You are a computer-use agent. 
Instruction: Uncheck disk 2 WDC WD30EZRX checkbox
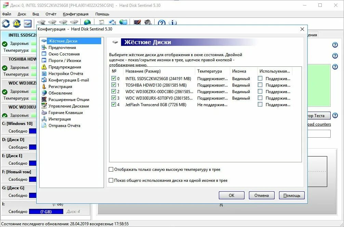click(x=114, y=91)
